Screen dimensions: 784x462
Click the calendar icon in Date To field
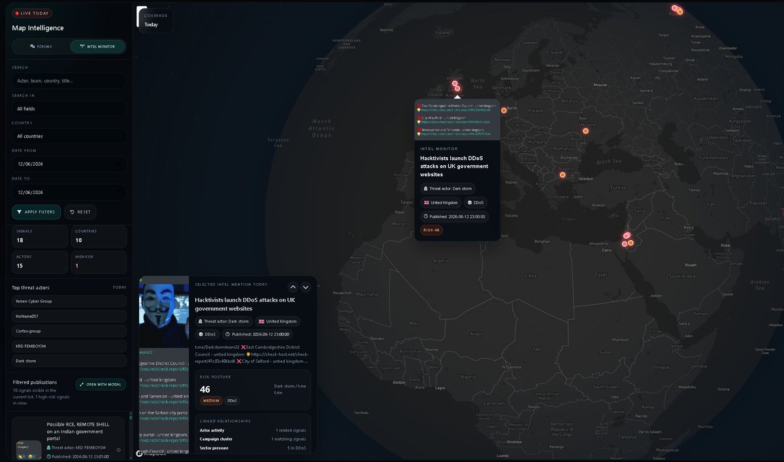pos(118,192)
